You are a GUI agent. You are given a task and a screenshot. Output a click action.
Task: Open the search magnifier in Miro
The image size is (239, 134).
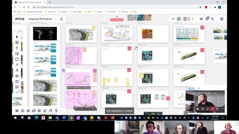point(212,19)
